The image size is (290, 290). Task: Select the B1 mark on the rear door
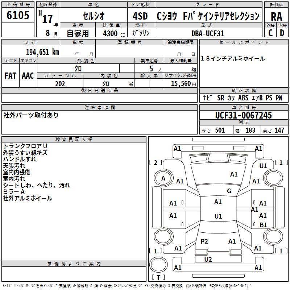tap(263, 225)
